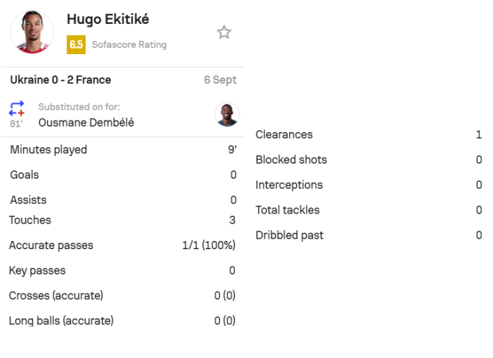Click the favorite star icon

(x=224, y=32)
